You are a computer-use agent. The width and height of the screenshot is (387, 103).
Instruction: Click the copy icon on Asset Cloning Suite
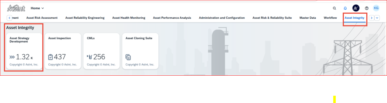(x=128, y=57)
